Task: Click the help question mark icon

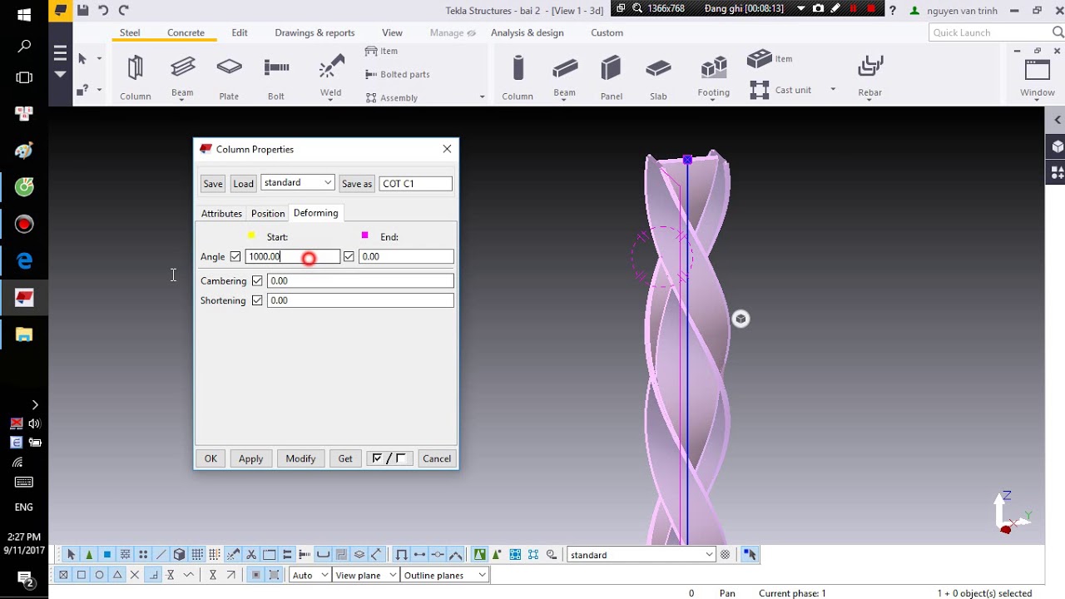Action: [893, 11]
